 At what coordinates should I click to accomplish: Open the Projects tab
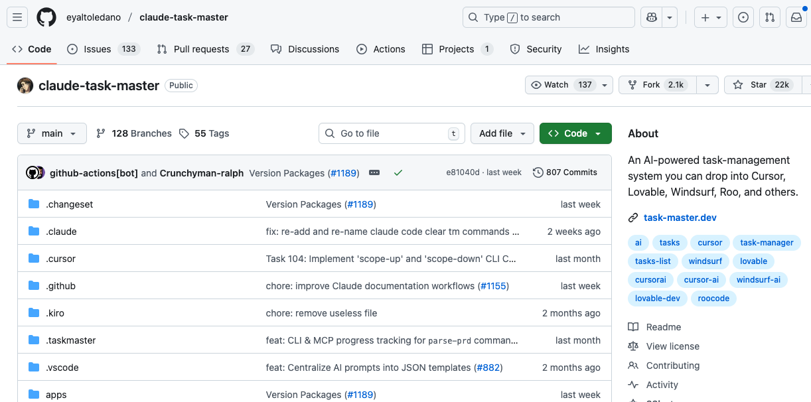coord(458,49)
